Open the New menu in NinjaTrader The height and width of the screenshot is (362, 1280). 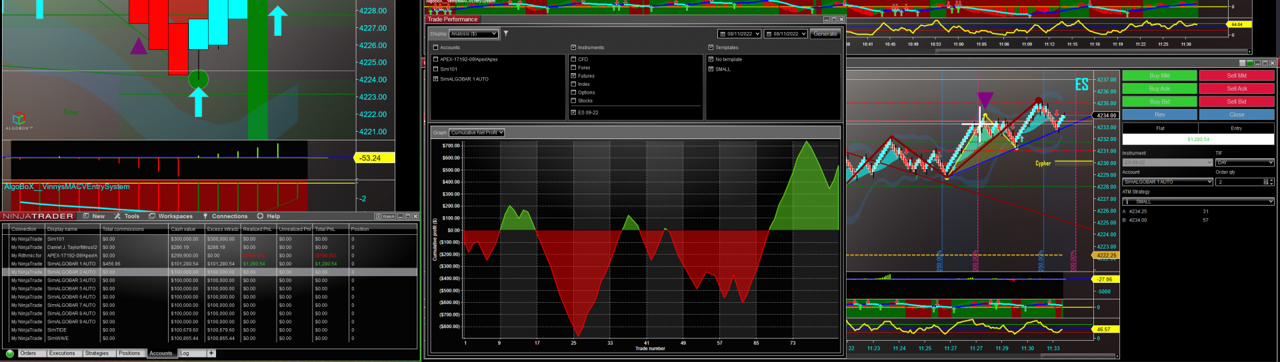pyautogui.click(x=98, y=216)
